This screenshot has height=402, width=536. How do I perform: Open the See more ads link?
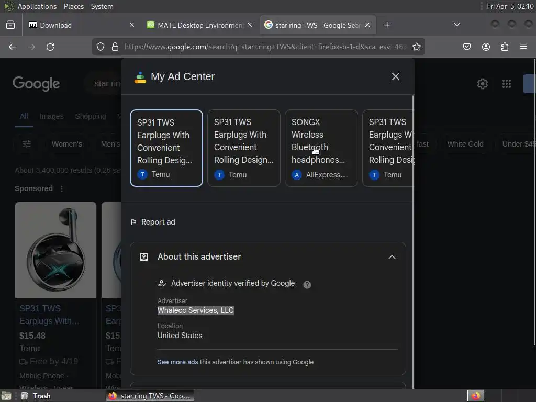(x=177, y=362)
